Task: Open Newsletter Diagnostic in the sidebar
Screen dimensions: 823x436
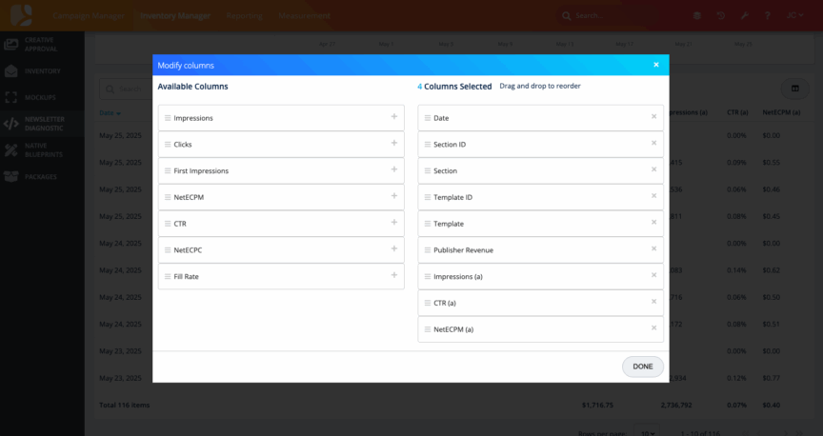Action: pos(43,123)
